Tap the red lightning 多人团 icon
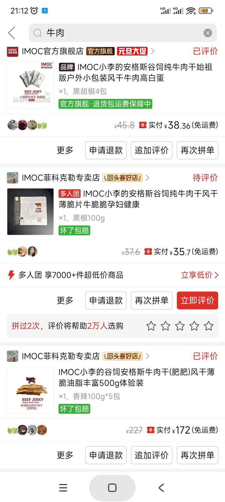Image resolution: width=225 pixels, height=502 pixels. [x=11, y=275]
